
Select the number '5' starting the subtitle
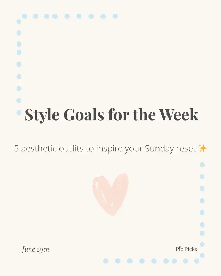tap(16, 149)
